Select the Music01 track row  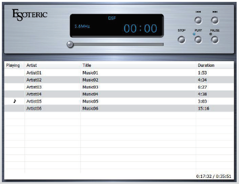pyautogui.click(x=119, y=73)
